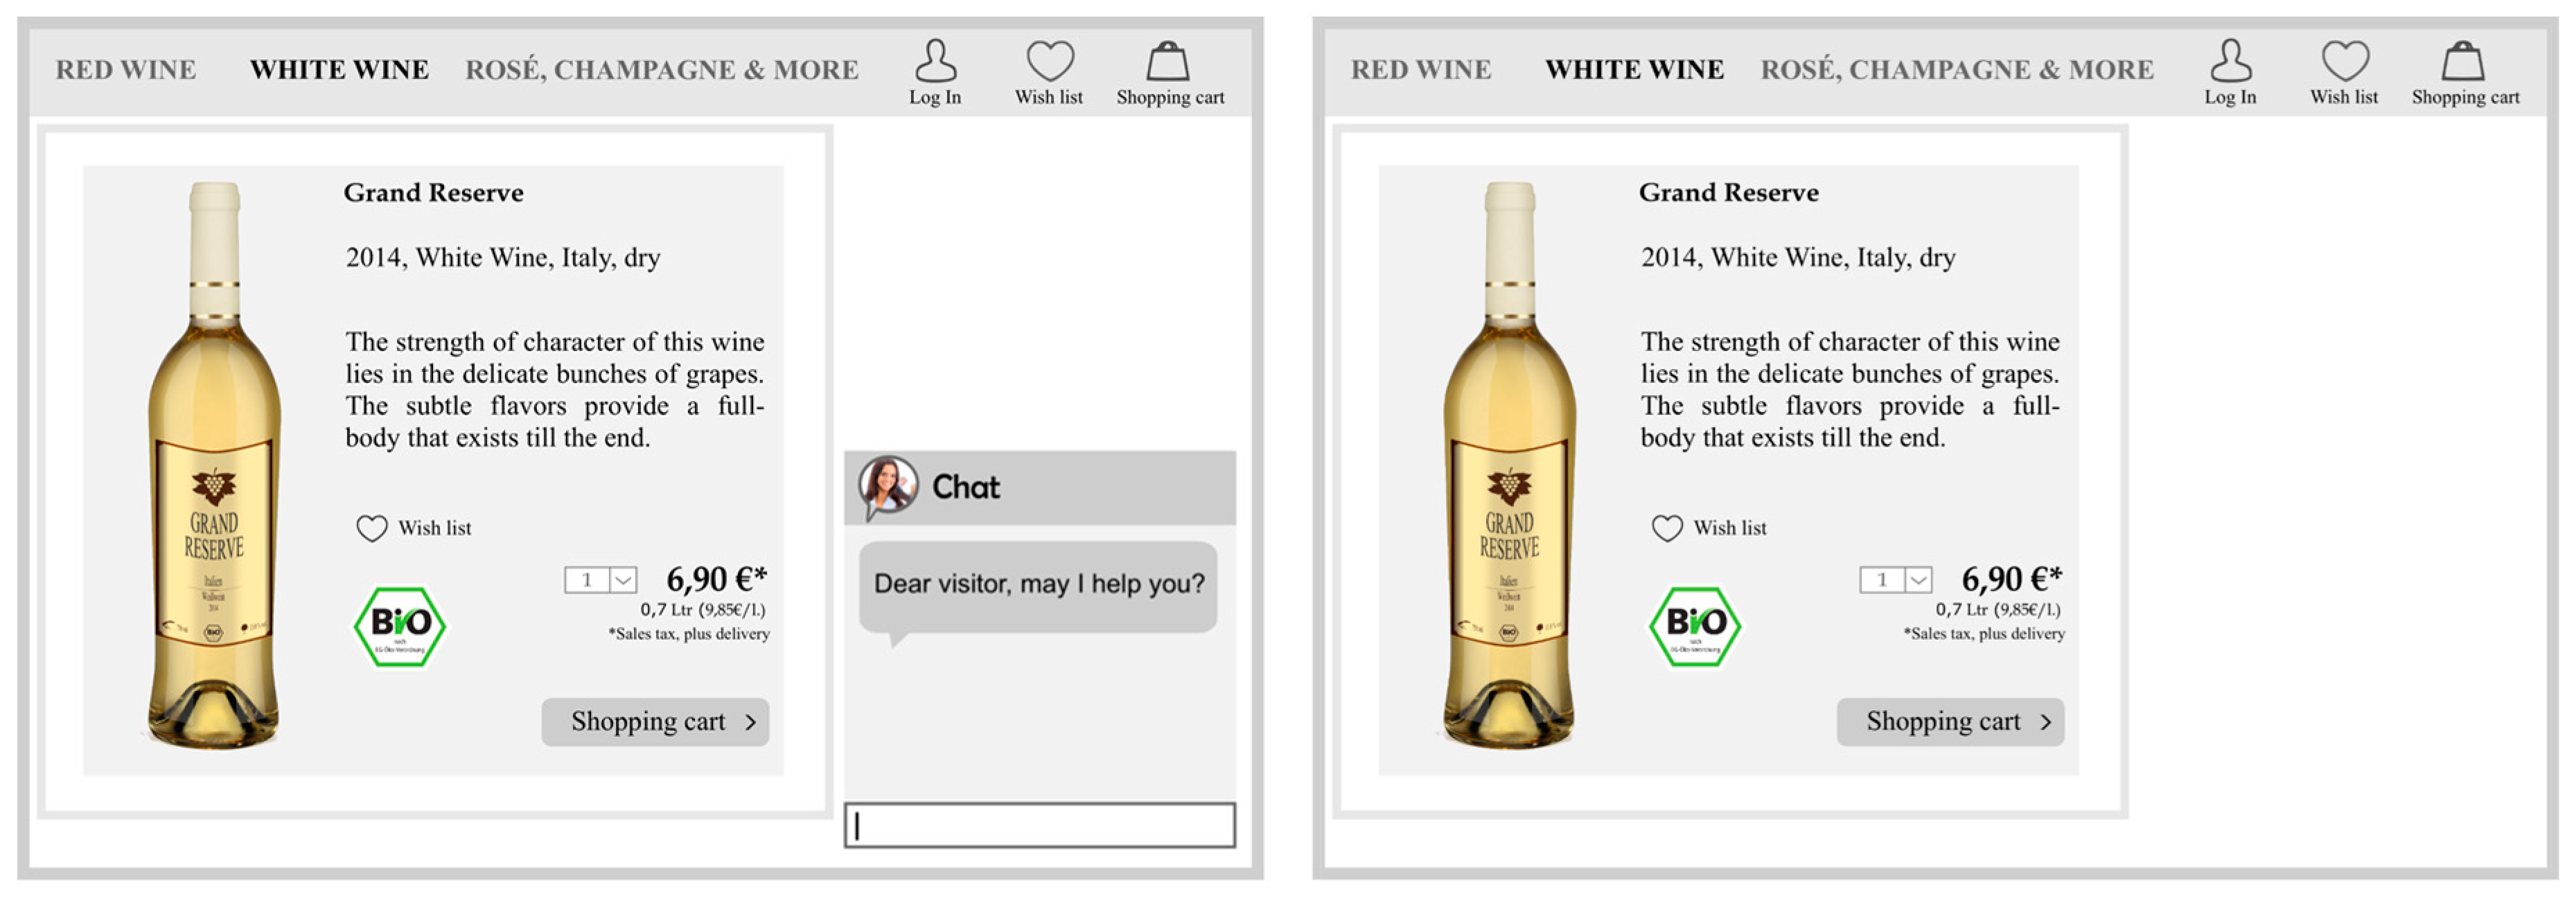2576x898 pixels.
Task: Click the chat agent avatar picture
Action: 888,487
